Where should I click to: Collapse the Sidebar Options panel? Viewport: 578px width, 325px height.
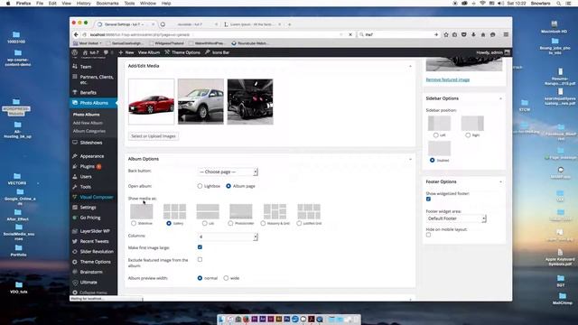500,98
